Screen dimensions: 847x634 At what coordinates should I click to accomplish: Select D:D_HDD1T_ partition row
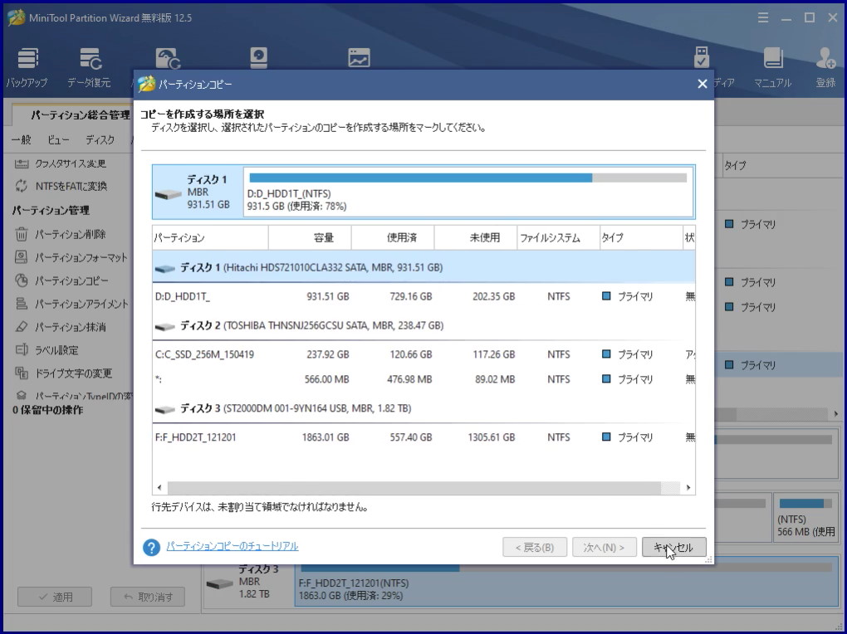(x=423, y=296)
